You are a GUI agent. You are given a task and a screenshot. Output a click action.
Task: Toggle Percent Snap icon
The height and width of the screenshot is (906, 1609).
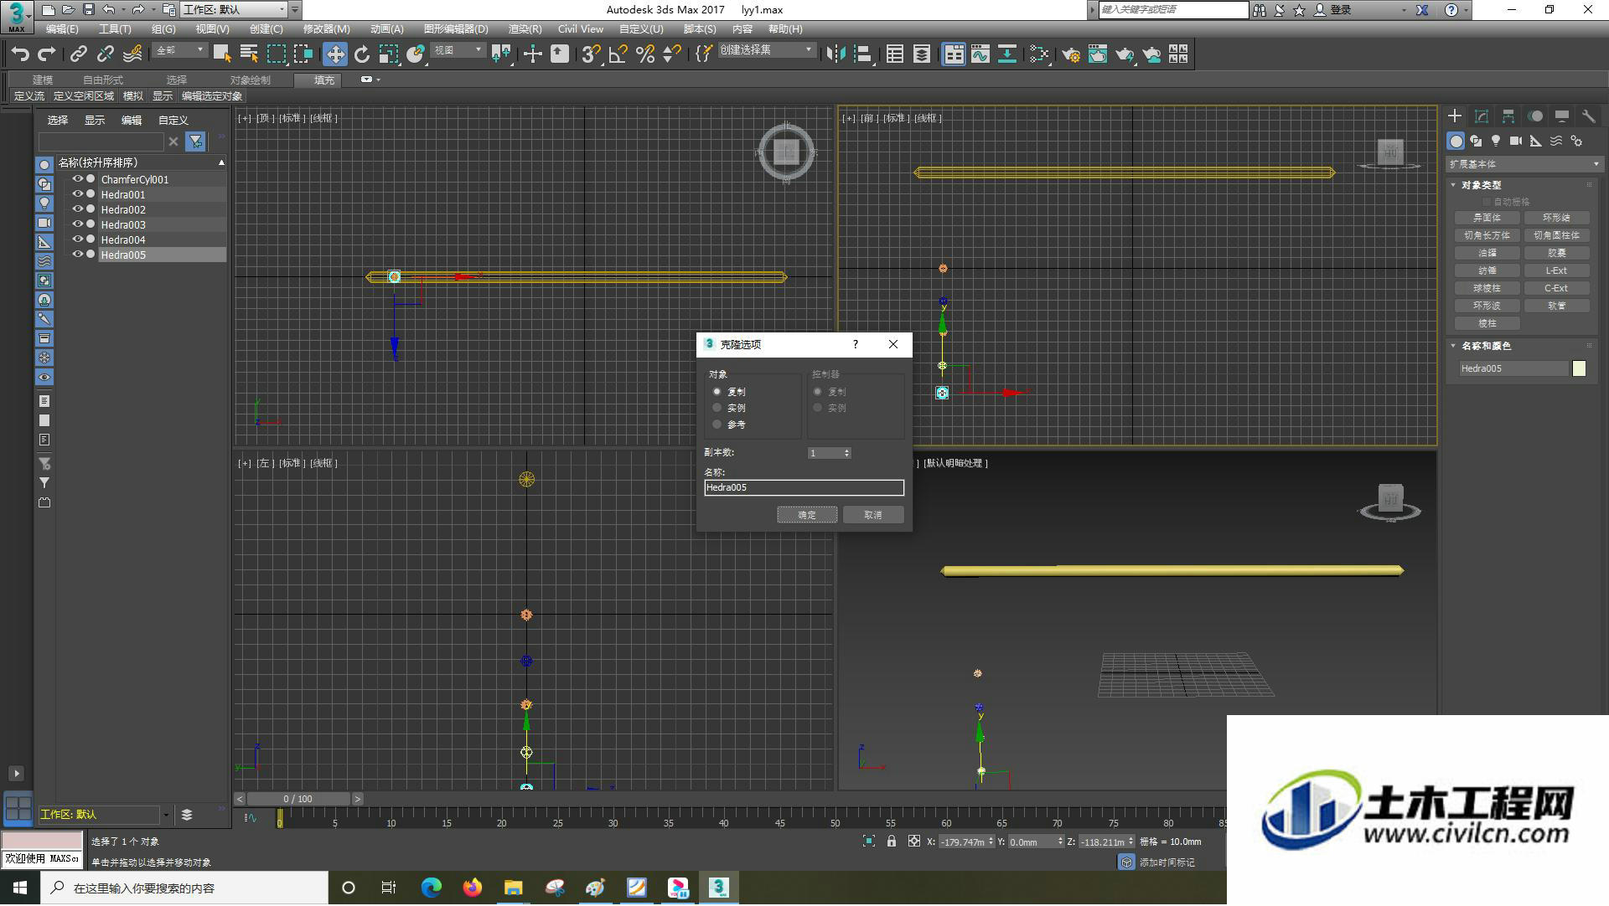click(645, 54)
